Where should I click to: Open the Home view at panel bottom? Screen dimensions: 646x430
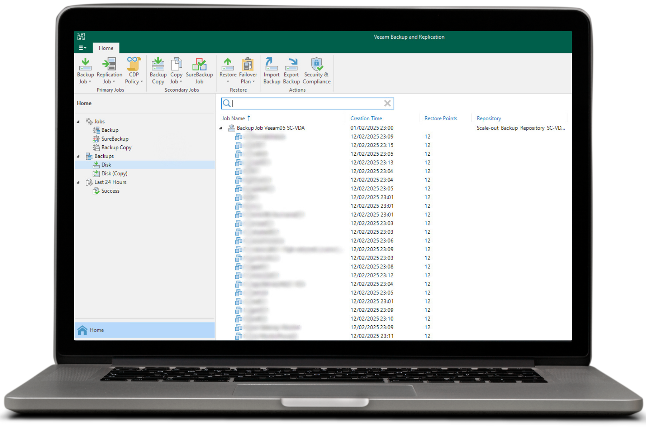click(x=144, y=330)
